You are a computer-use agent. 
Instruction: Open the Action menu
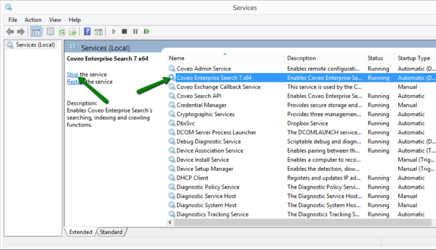click(x=33, y=20)
